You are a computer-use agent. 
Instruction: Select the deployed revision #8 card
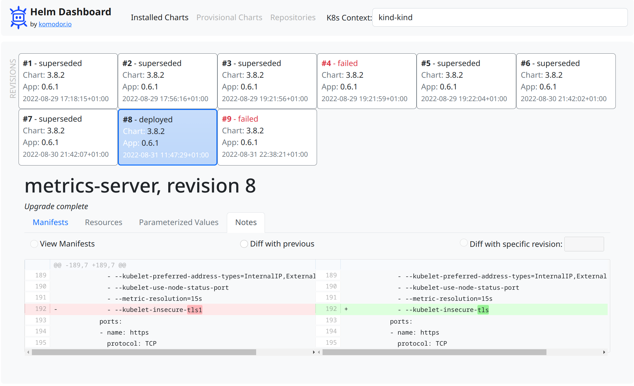(x=167, y=137)
